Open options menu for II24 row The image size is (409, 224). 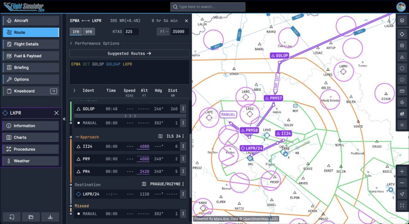[x=183, y=147]
